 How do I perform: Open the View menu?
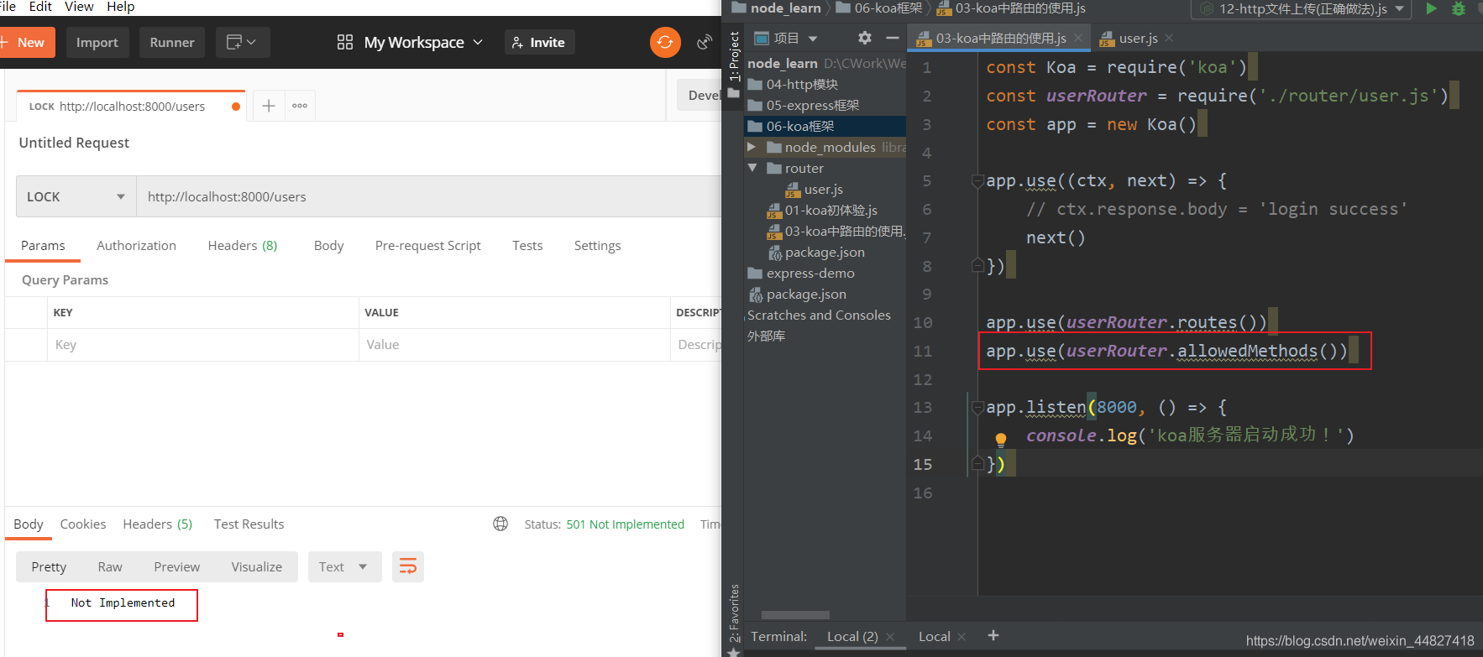(x=79, y=7)
